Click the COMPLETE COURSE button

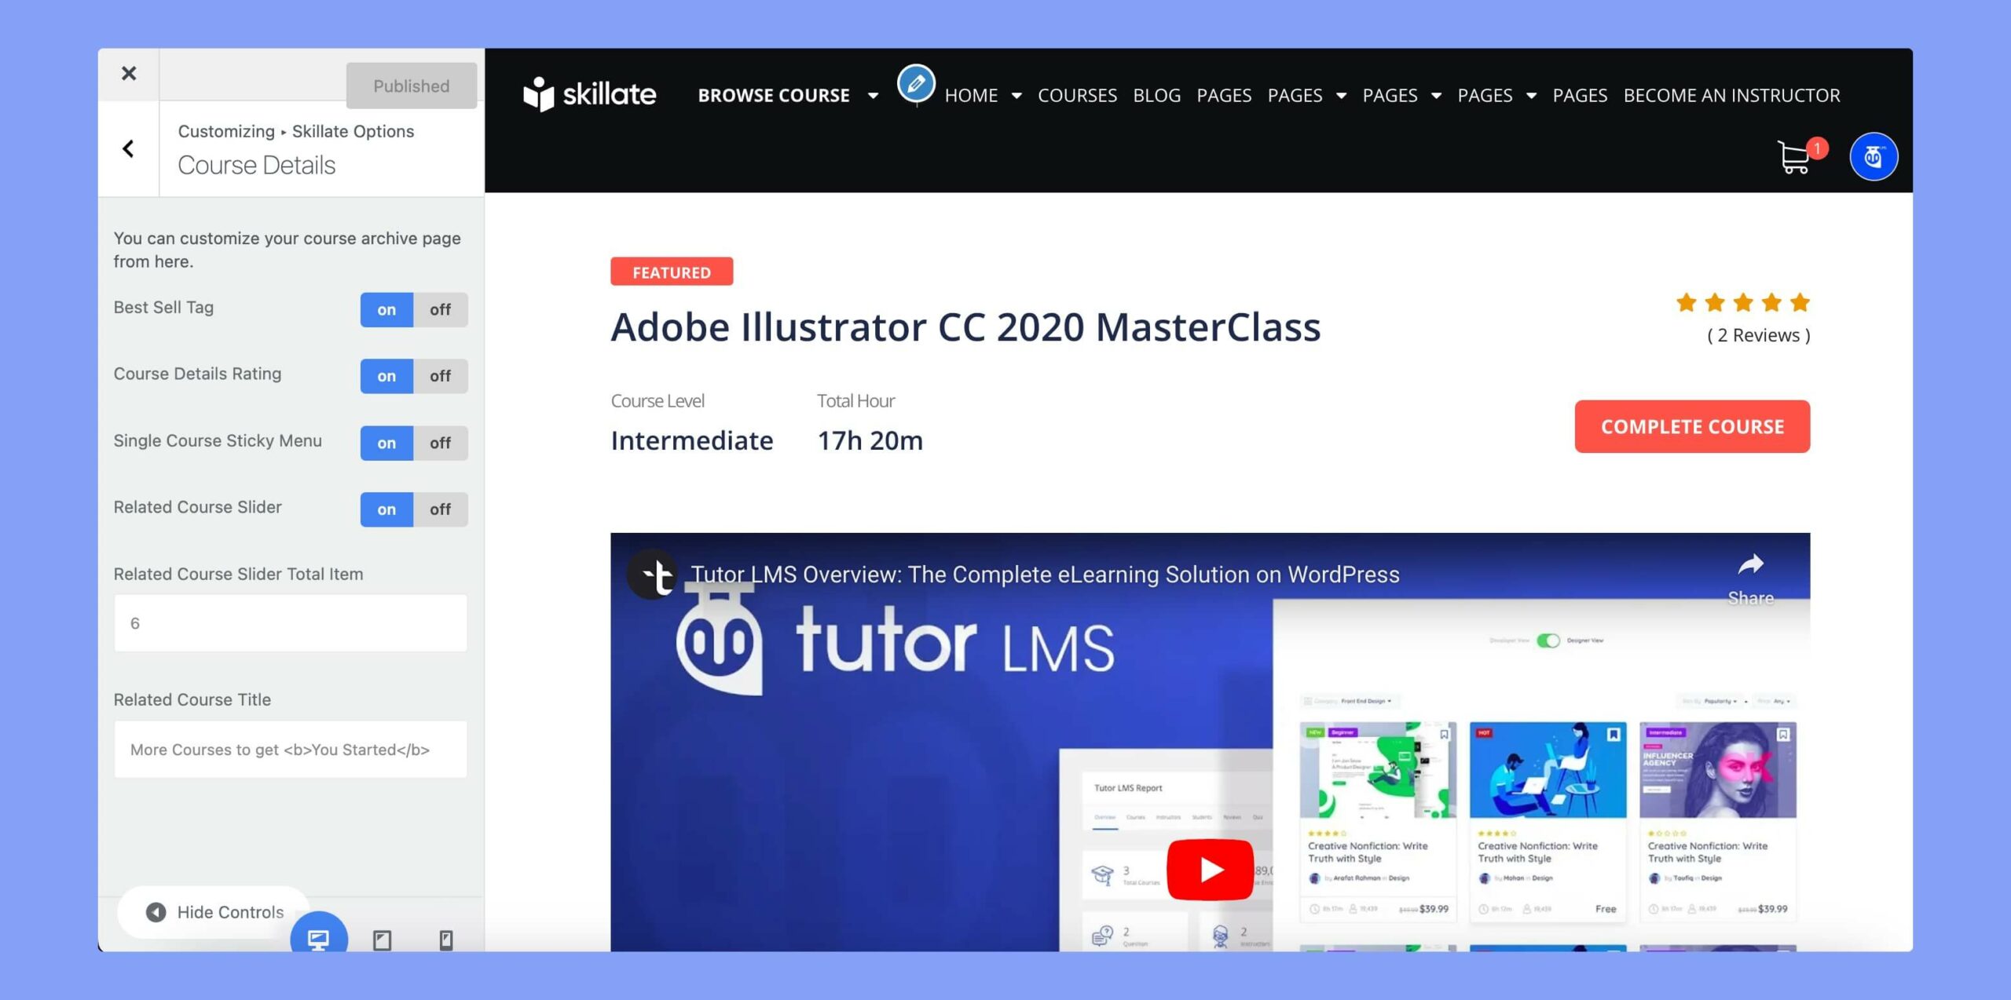(1693, 425)
